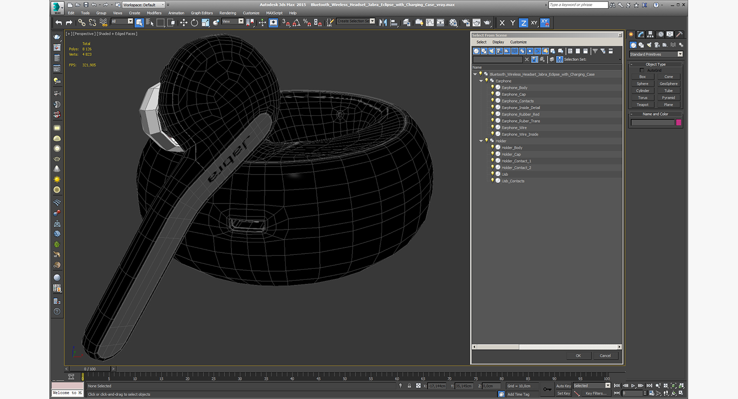The height and width of the screenshot is (399, 738).
Task: Select the Lights category in Create panel
Action: (x=649, y=45)
